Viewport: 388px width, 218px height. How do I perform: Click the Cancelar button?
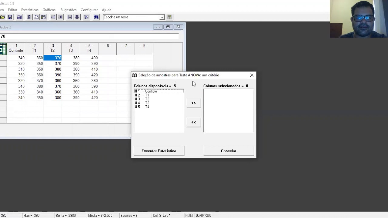click(x=229, y=151)
